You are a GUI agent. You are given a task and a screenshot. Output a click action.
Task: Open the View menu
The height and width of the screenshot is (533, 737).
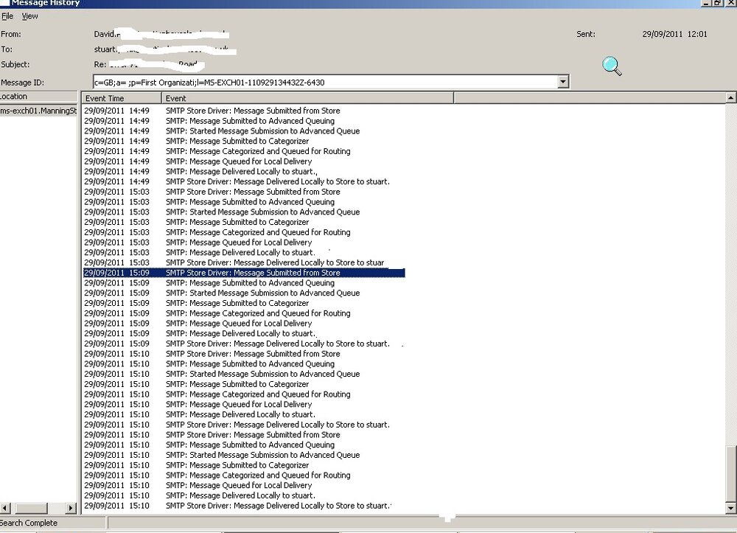click(29, 16)
